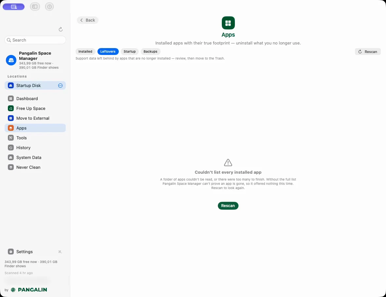Click the System Data icon
This screenshot has height=297, width=386.
click(10, 157)
